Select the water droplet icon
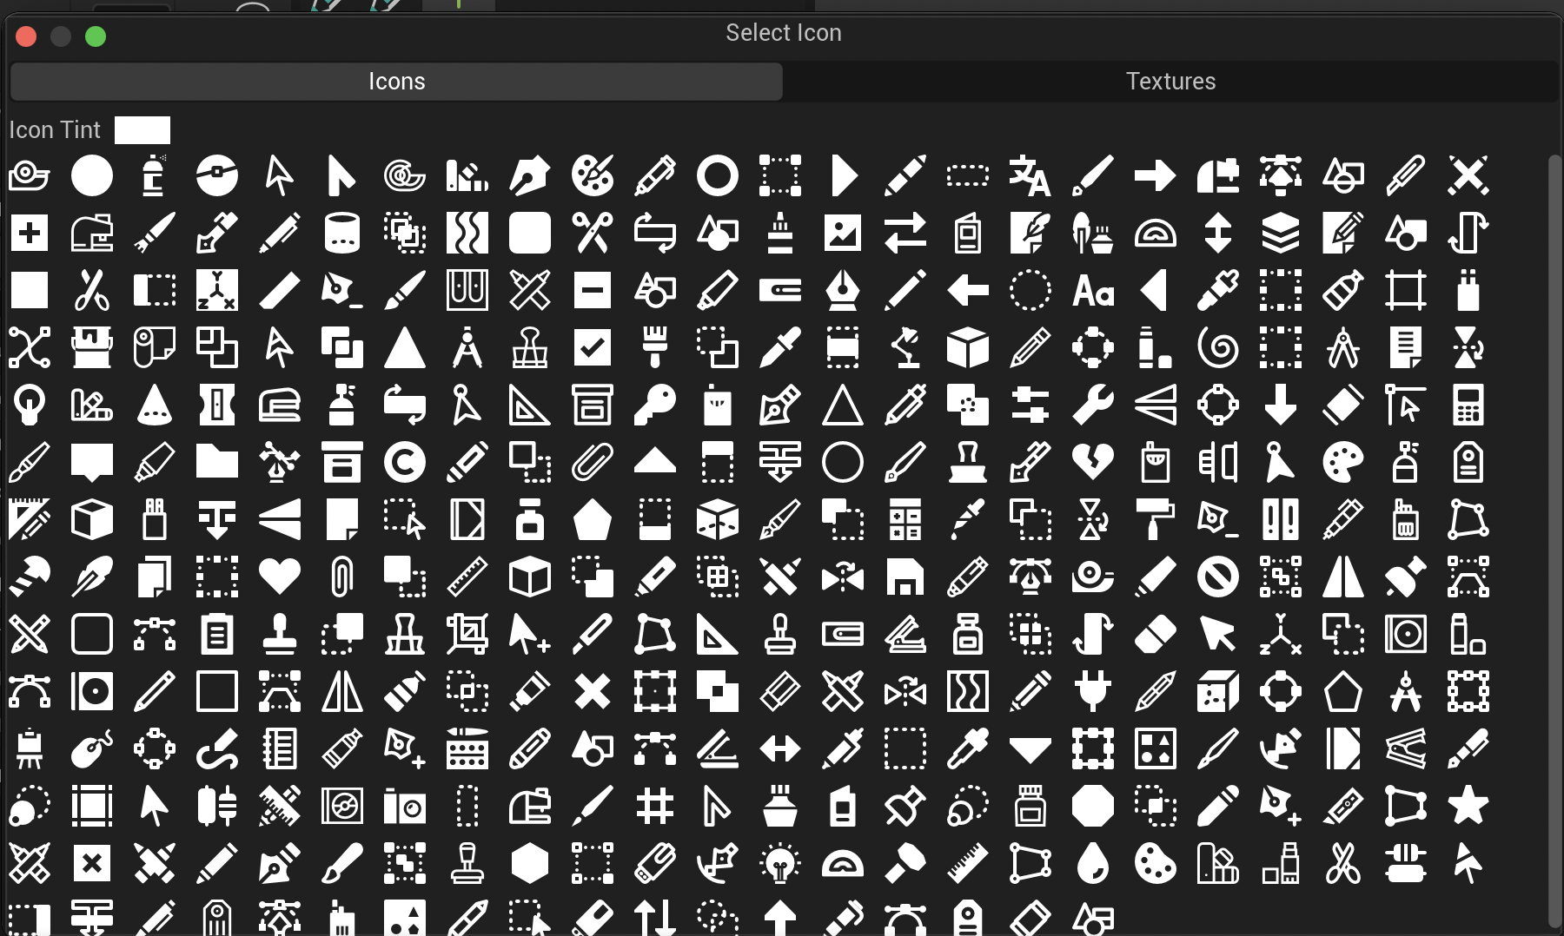The image size is (1564, 936). click(1093, 864)
